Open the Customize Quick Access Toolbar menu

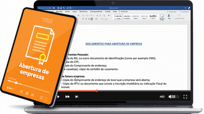pyautogui.click(x=73, y=8)
